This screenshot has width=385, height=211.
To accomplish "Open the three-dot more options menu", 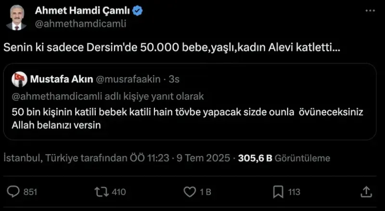I will tap(369, 11).
